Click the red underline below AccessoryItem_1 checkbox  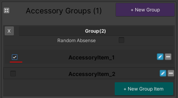(16, 62)
